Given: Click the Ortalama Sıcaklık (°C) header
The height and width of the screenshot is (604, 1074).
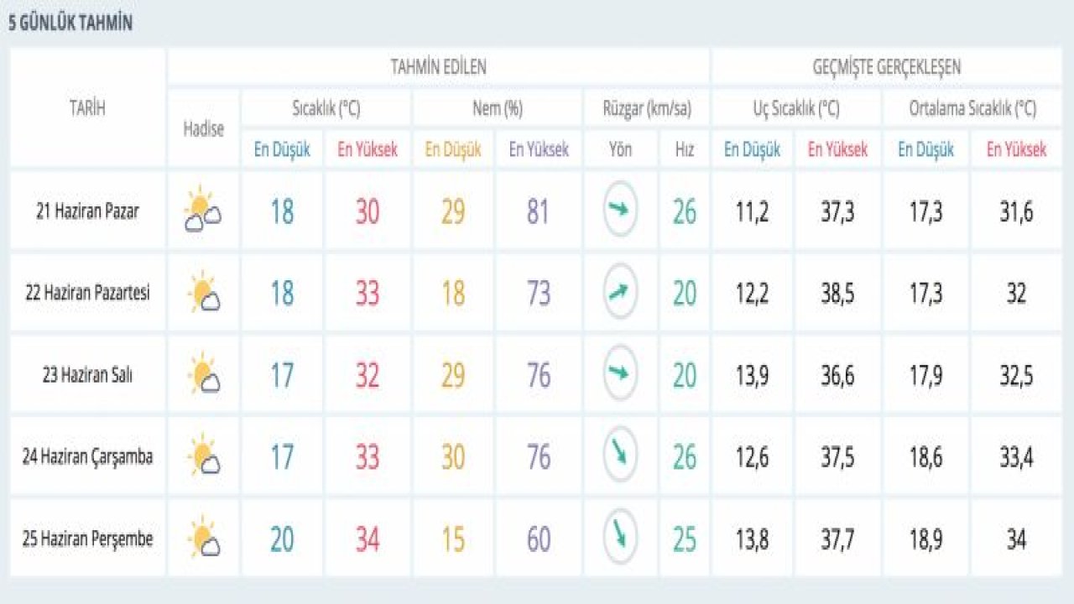Looking at the screenshot, I should (972, 108).
